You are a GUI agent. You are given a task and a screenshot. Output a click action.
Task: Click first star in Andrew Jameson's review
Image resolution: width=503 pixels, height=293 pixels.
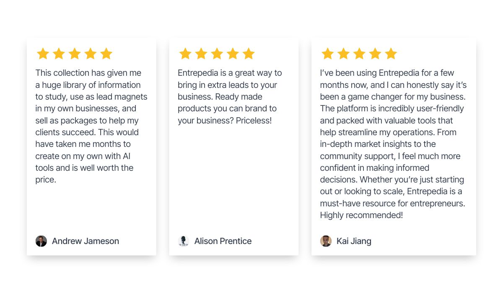[43, 54]
